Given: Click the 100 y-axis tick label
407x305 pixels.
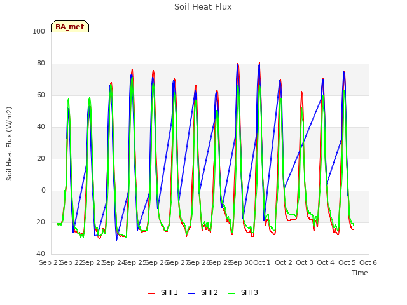Looking at the screenshot, I should click(x=39, y=31).
